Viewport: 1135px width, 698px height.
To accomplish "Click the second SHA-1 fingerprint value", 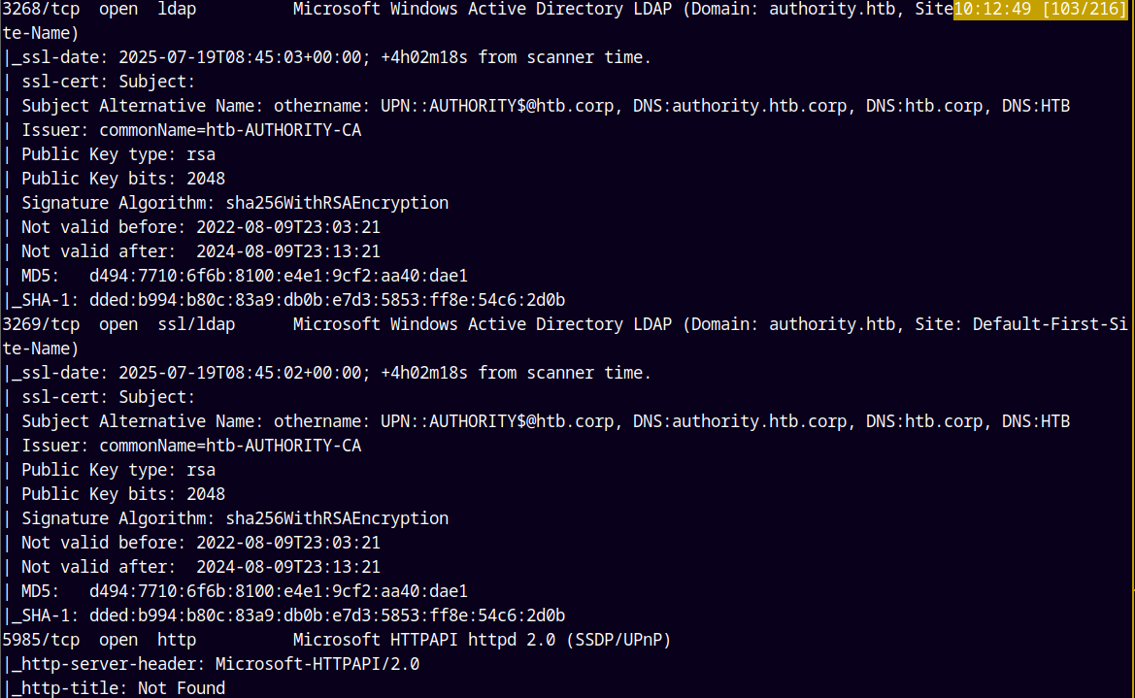I will (x=327, y=615).
